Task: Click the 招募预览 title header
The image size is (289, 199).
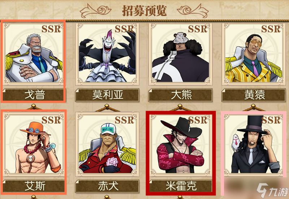Action: pyautogui.click(x=144, y=11)
